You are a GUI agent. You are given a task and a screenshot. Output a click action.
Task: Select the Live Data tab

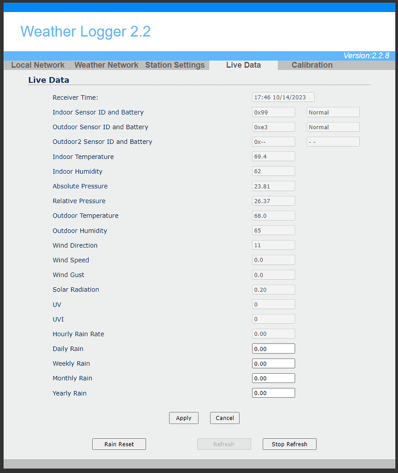(x=243, y=65)
